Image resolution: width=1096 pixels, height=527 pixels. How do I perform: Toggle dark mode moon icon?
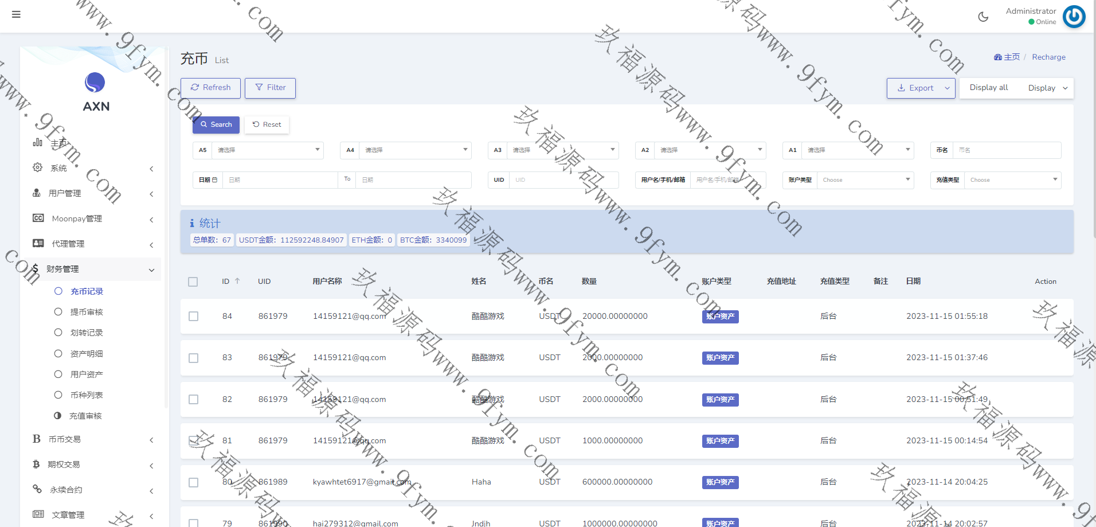(x=983, y=17)
